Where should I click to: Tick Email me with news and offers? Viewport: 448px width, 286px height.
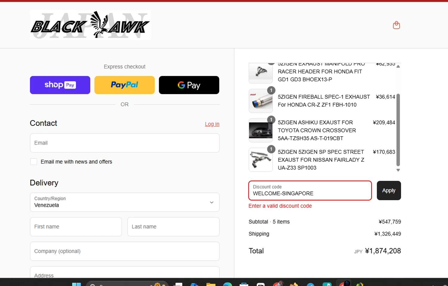34,162
